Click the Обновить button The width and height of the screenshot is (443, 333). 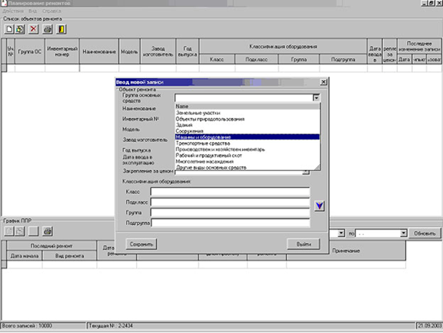click(x=424, y=233)
